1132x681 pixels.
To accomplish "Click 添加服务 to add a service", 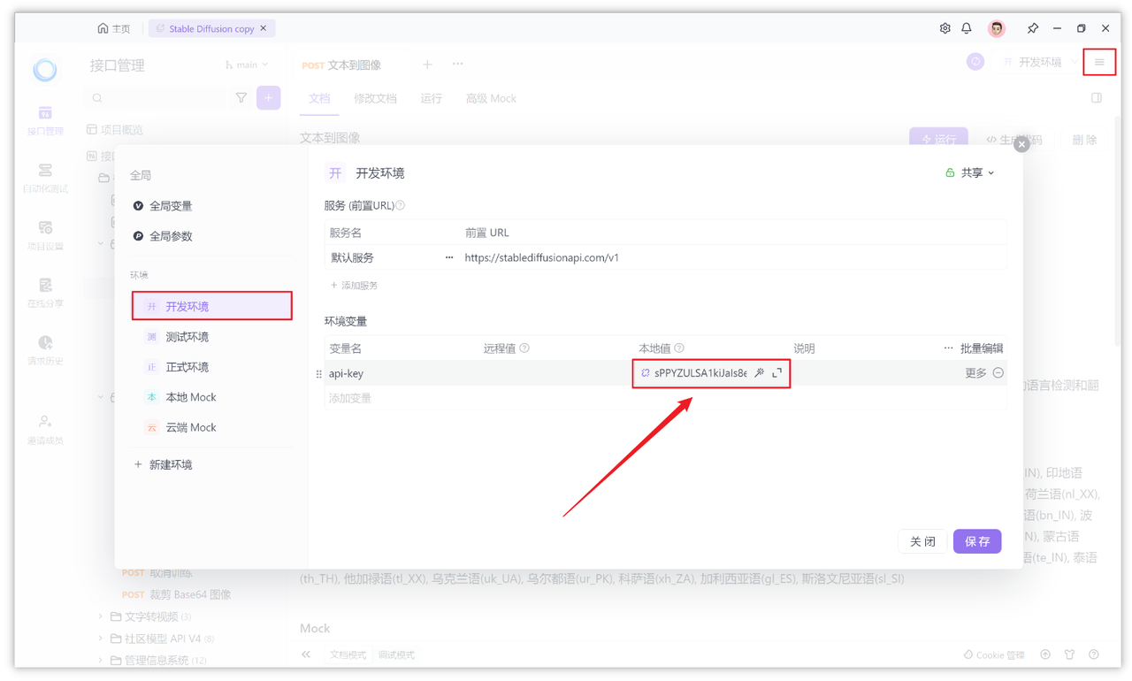I will (354, 285).
